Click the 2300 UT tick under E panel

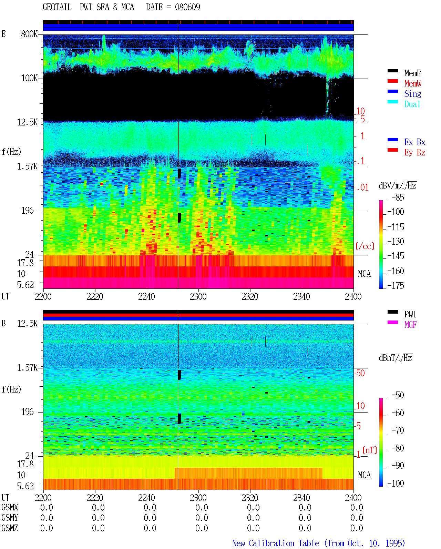198,297
